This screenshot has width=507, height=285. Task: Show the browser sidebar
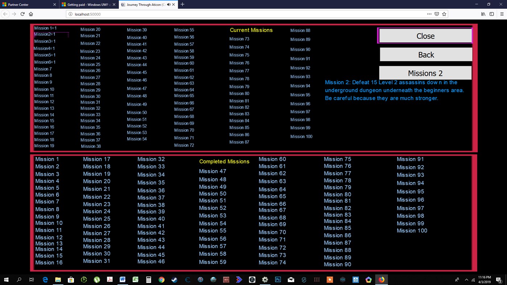pos(492,14)
